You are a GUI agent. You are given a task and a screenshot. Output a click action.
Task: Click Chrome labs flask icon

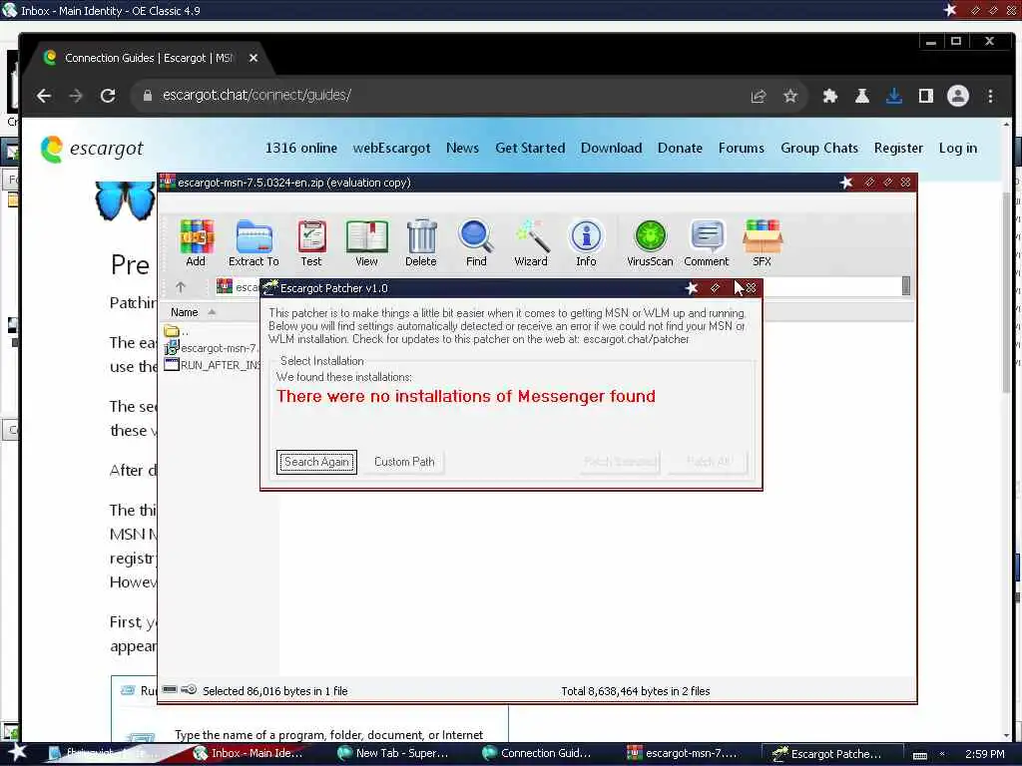point(861,97)
